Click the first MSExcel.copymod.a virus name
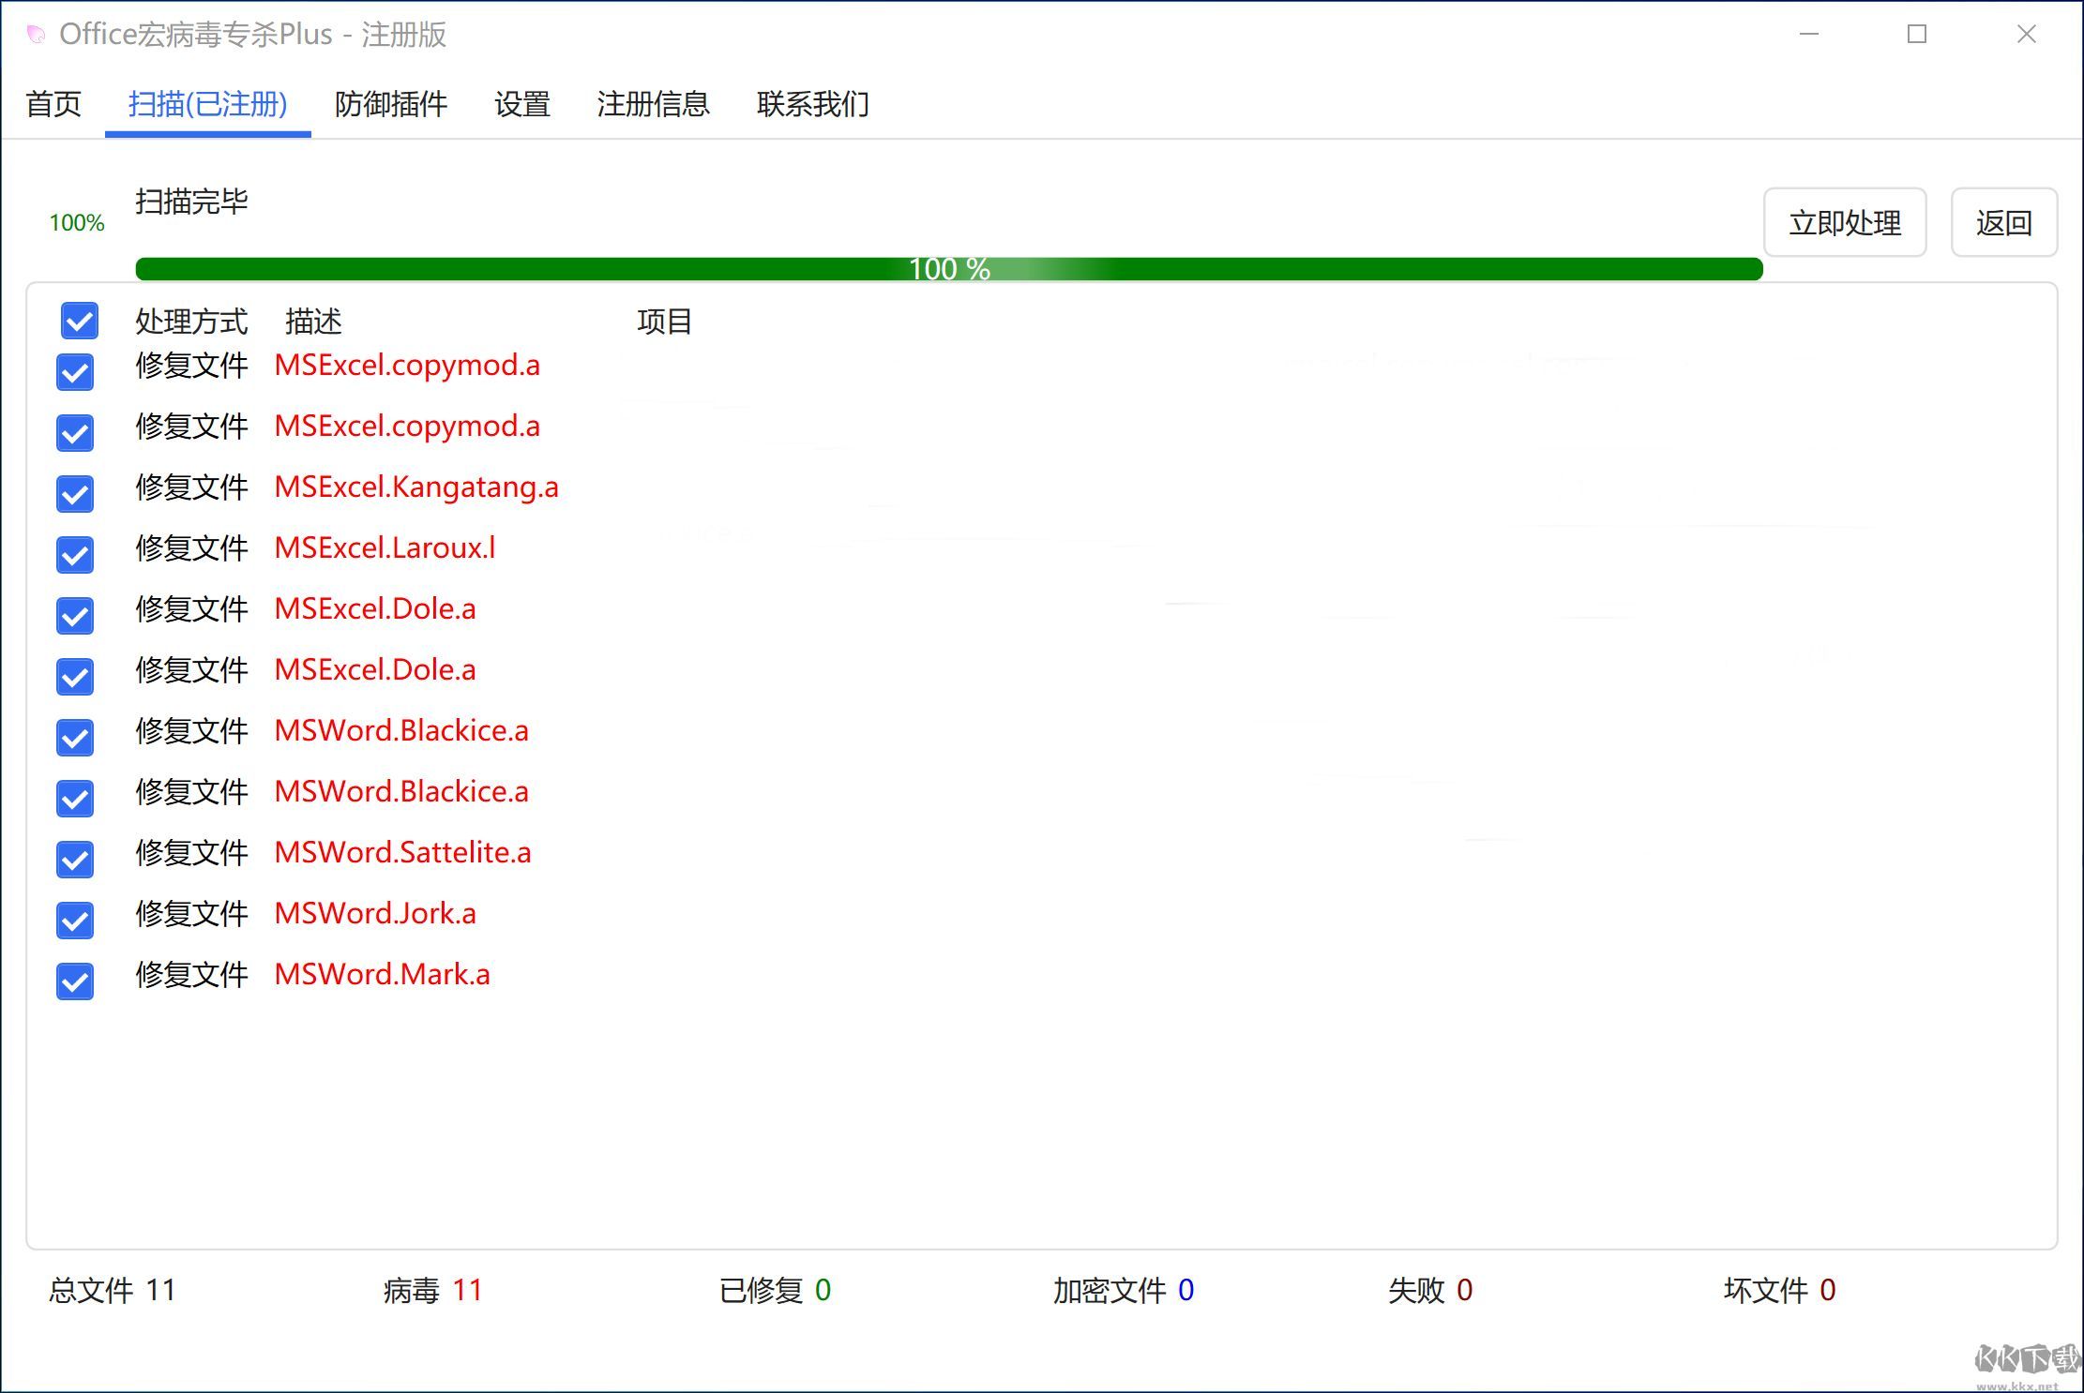 tap(407, 366)
